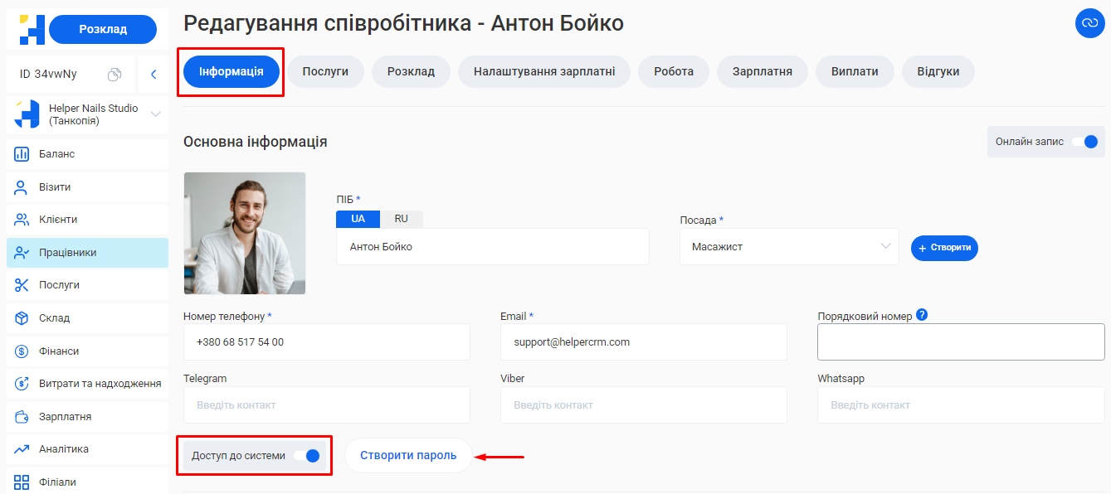Image resolution: width=1111 pixels, height=494 pixels.
Task: Click the Створити пароль button
Action: (408, 455)
